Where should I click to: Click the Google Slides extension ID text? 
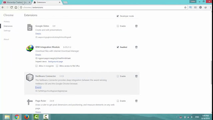53,37
